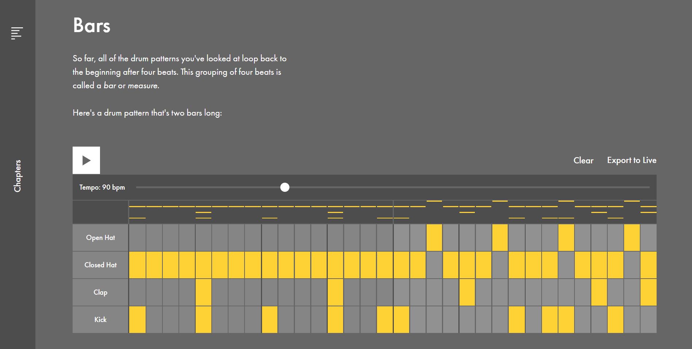
Task: Select the Clap row label
Action: coord(100,292)
